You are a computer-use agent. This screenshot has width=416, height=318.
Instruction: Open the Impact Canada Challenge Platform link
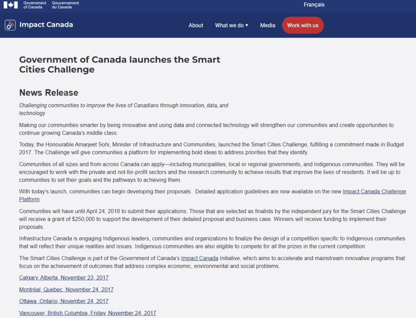click(x=374, y=192)
